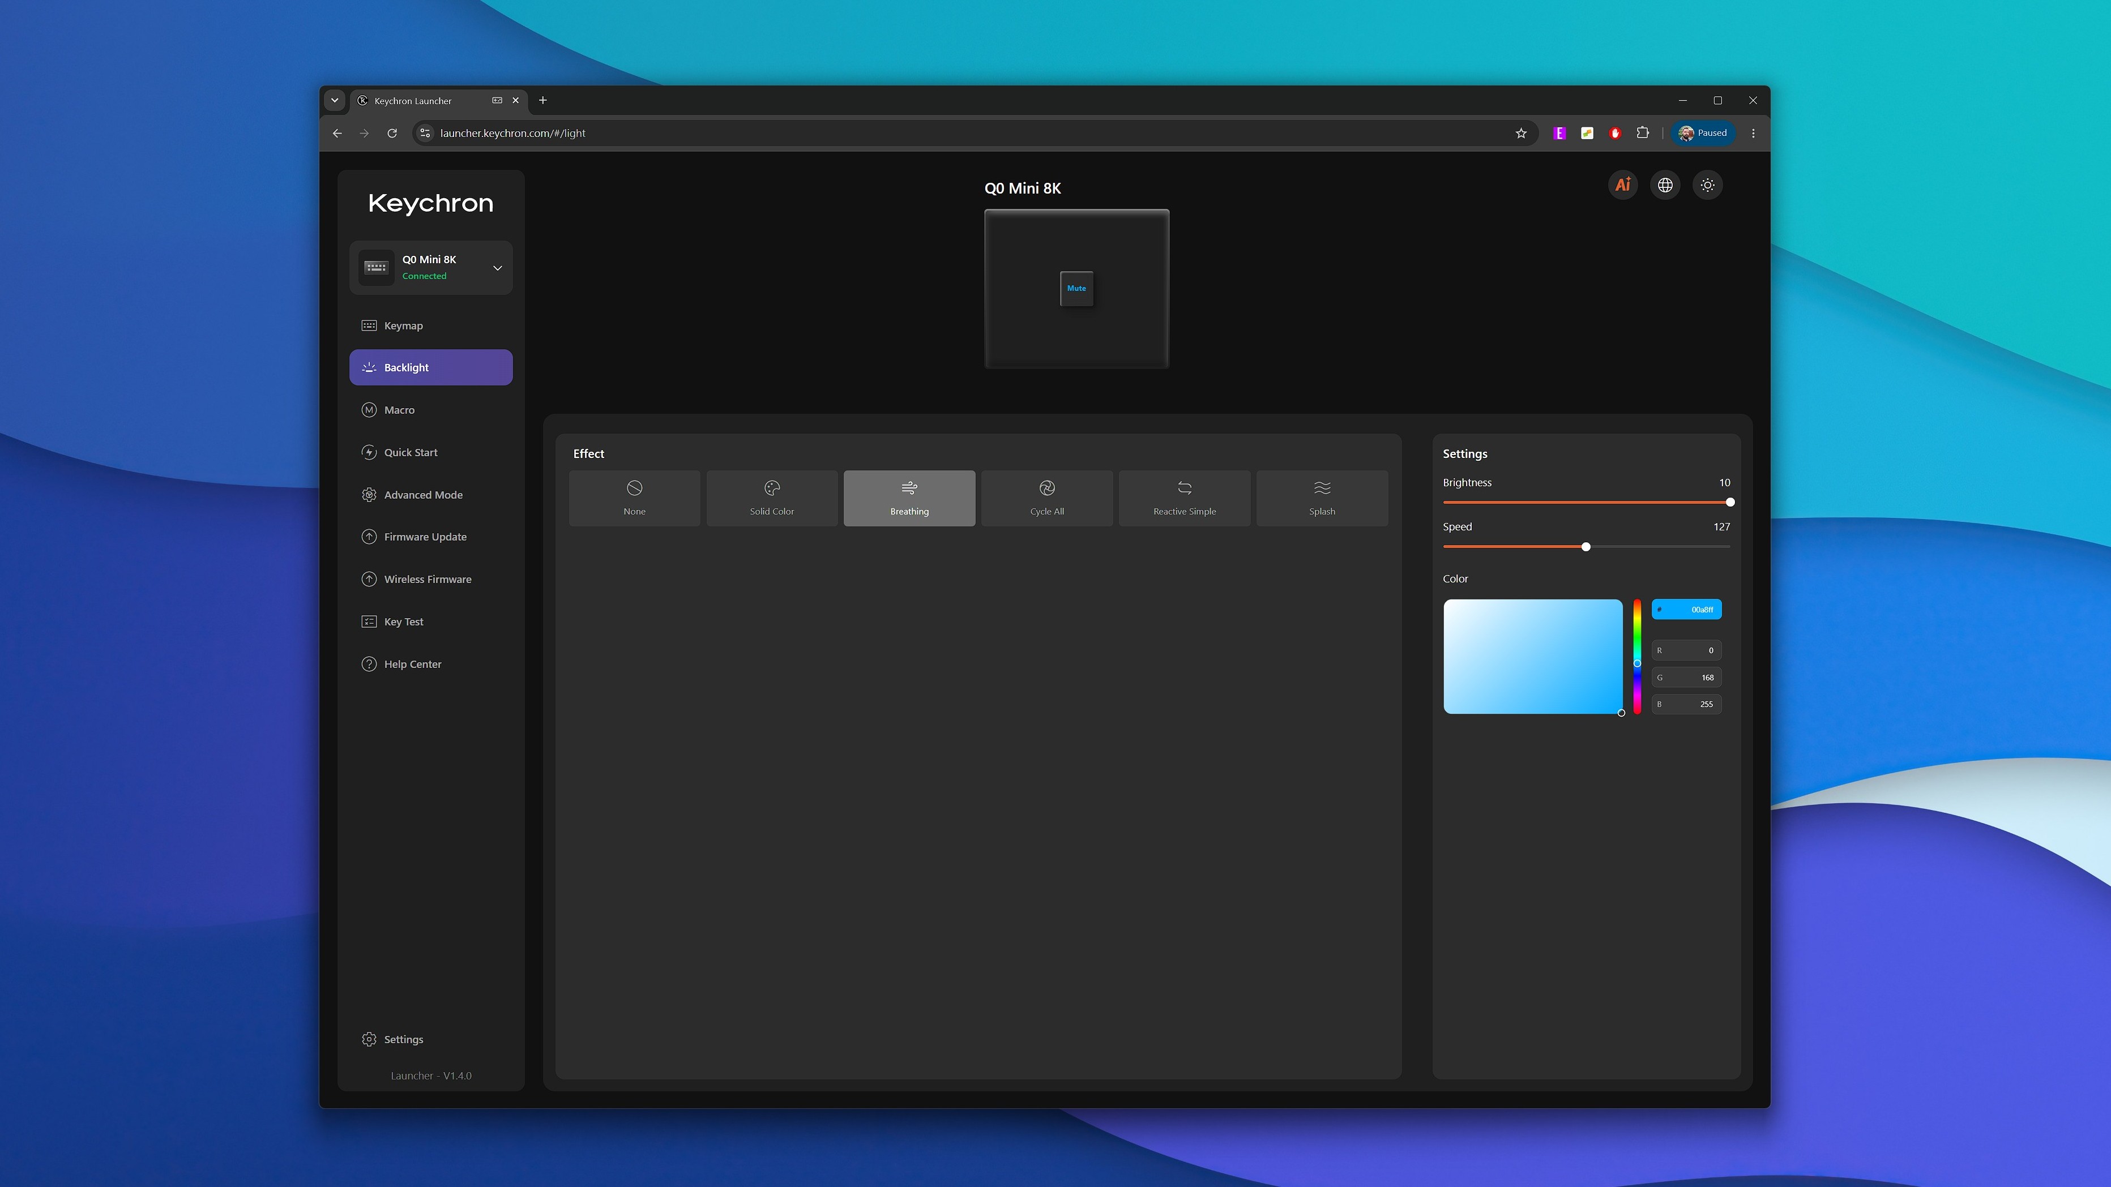Viewport: 2111px width, 1187px height.
Task: Click the G value field
Action: [x=1686, y=678]
